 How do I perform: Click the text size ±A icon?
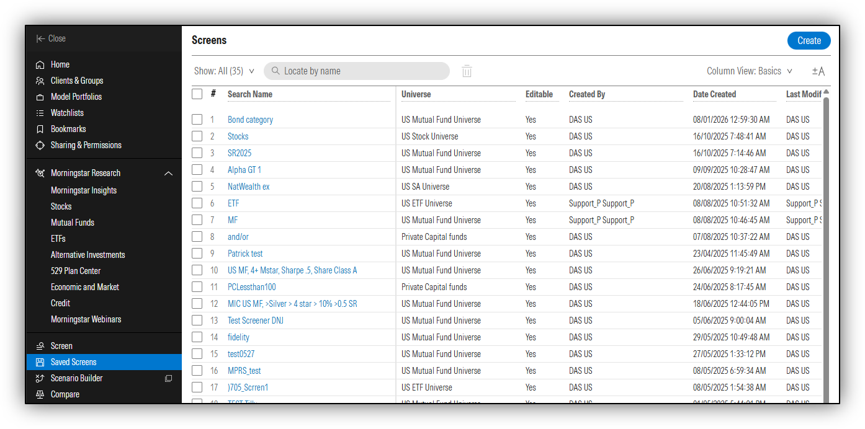pos(818,71)
